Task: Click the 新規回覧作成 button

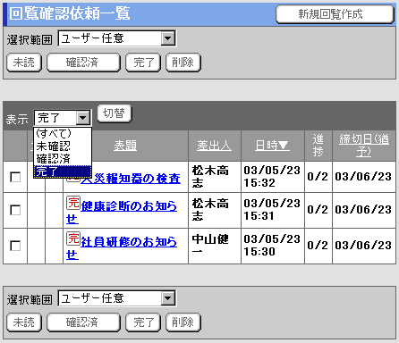Action: click(335, 14)
